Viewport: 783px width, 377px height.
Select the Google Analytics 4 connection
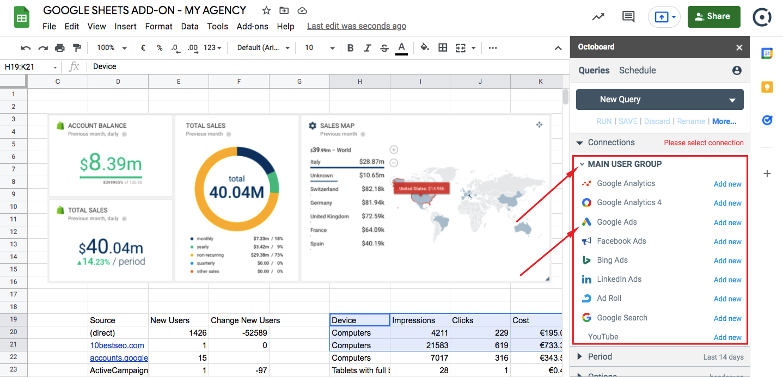pyautogui.click(x=629, y=202)
